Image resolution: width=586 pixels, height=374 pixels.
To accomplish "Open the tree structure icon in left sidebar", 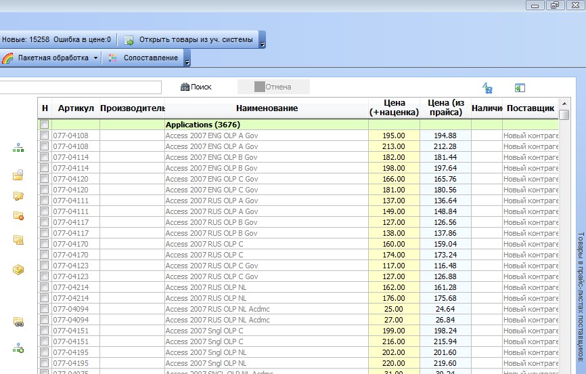I will point(18,148).
